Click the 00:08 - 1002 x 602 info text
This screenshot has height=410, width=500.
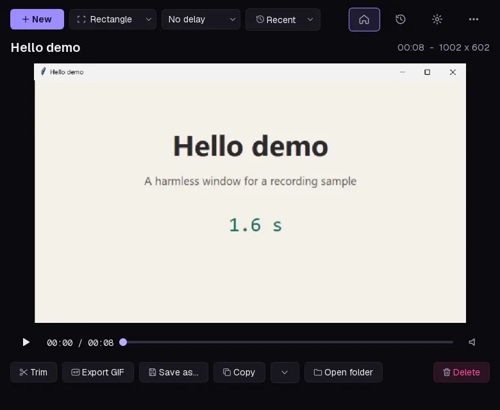443,47
